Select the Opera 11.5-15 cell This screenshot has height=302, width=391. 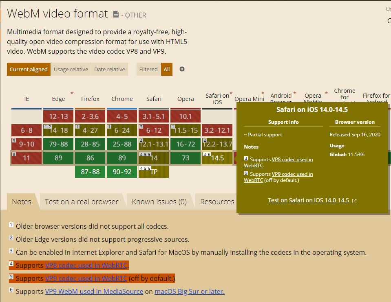186,130
